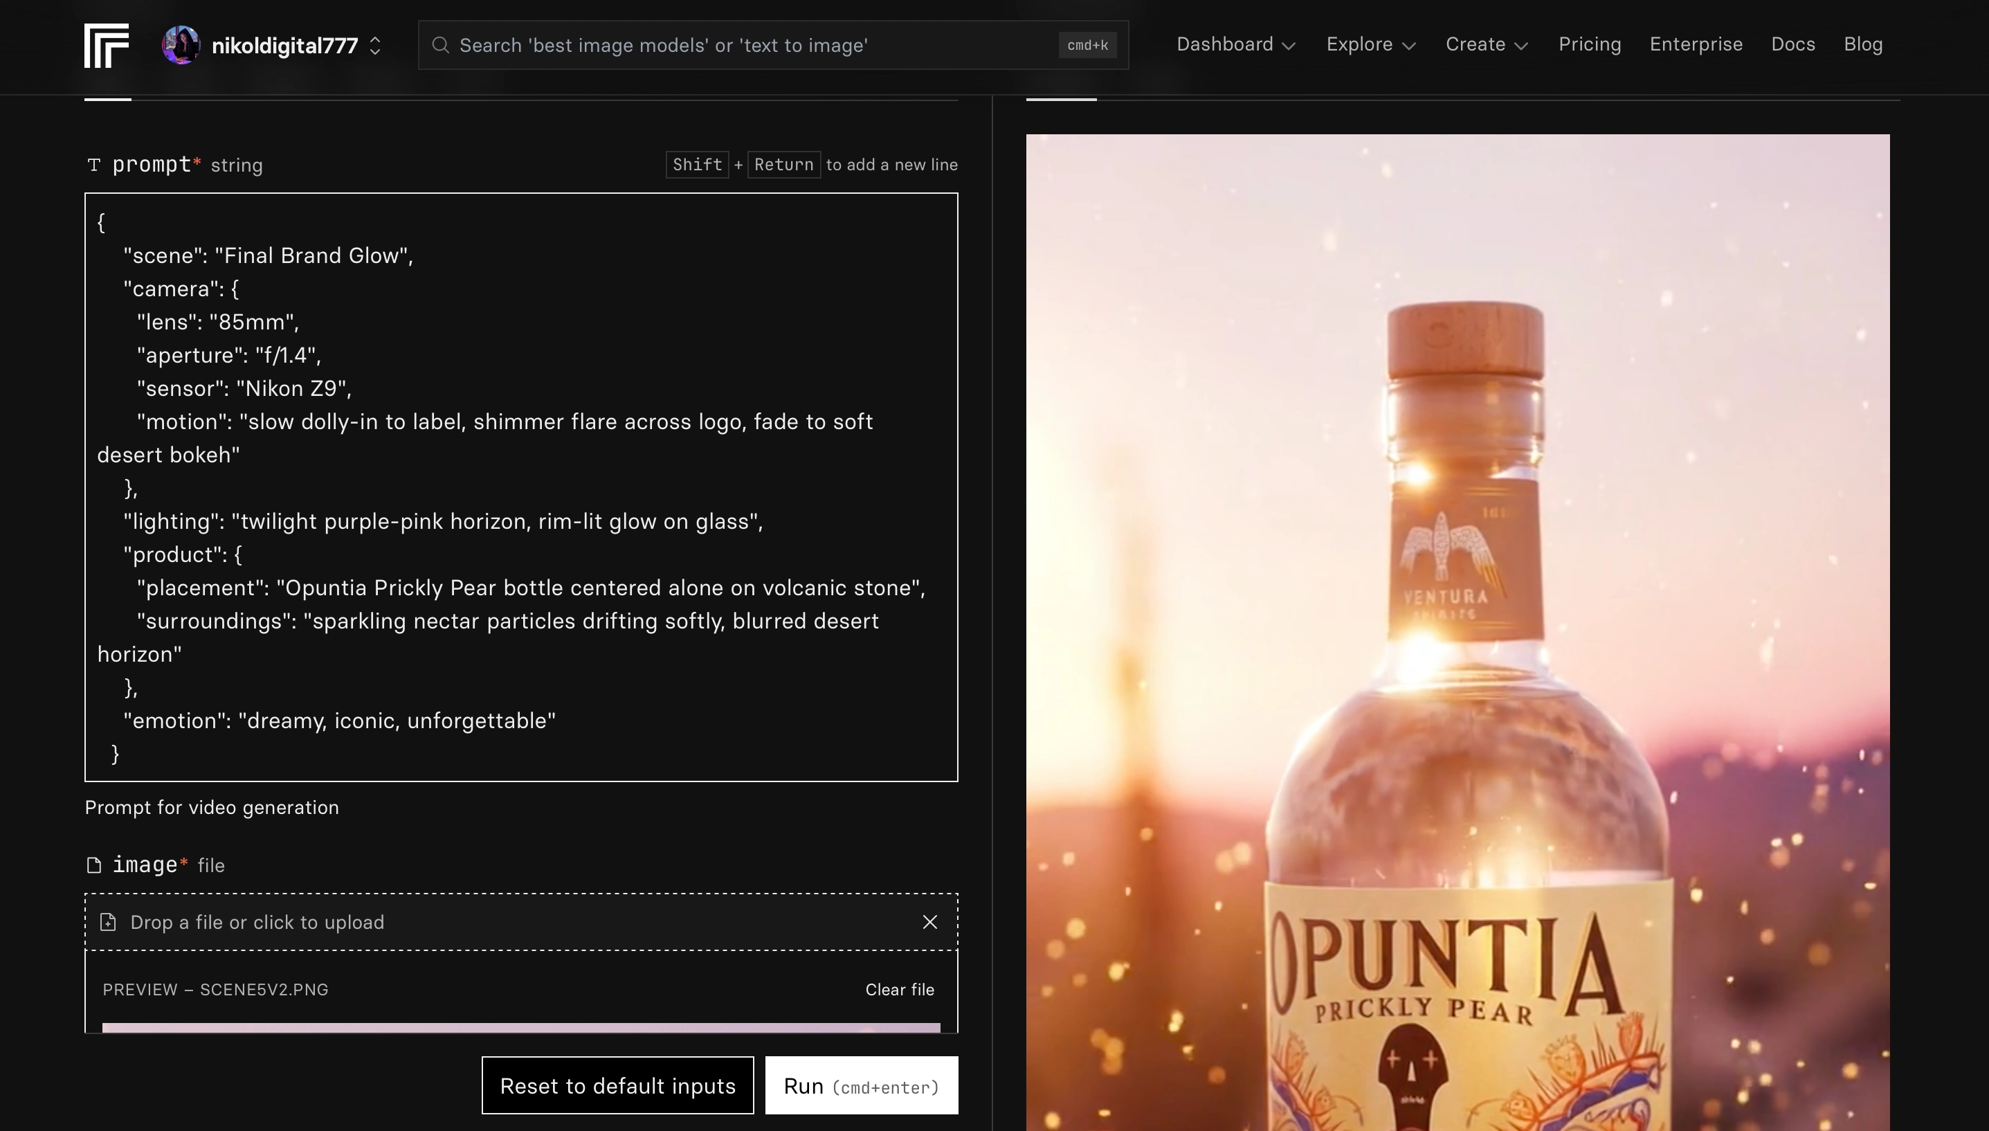The image size is (1989, 1131).
Task: Click the 'prompt' field label
Action: tap(152, 165)
